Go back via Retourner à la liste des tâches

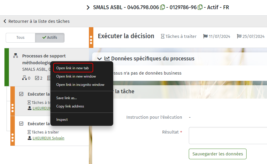[x=36, y=21]
